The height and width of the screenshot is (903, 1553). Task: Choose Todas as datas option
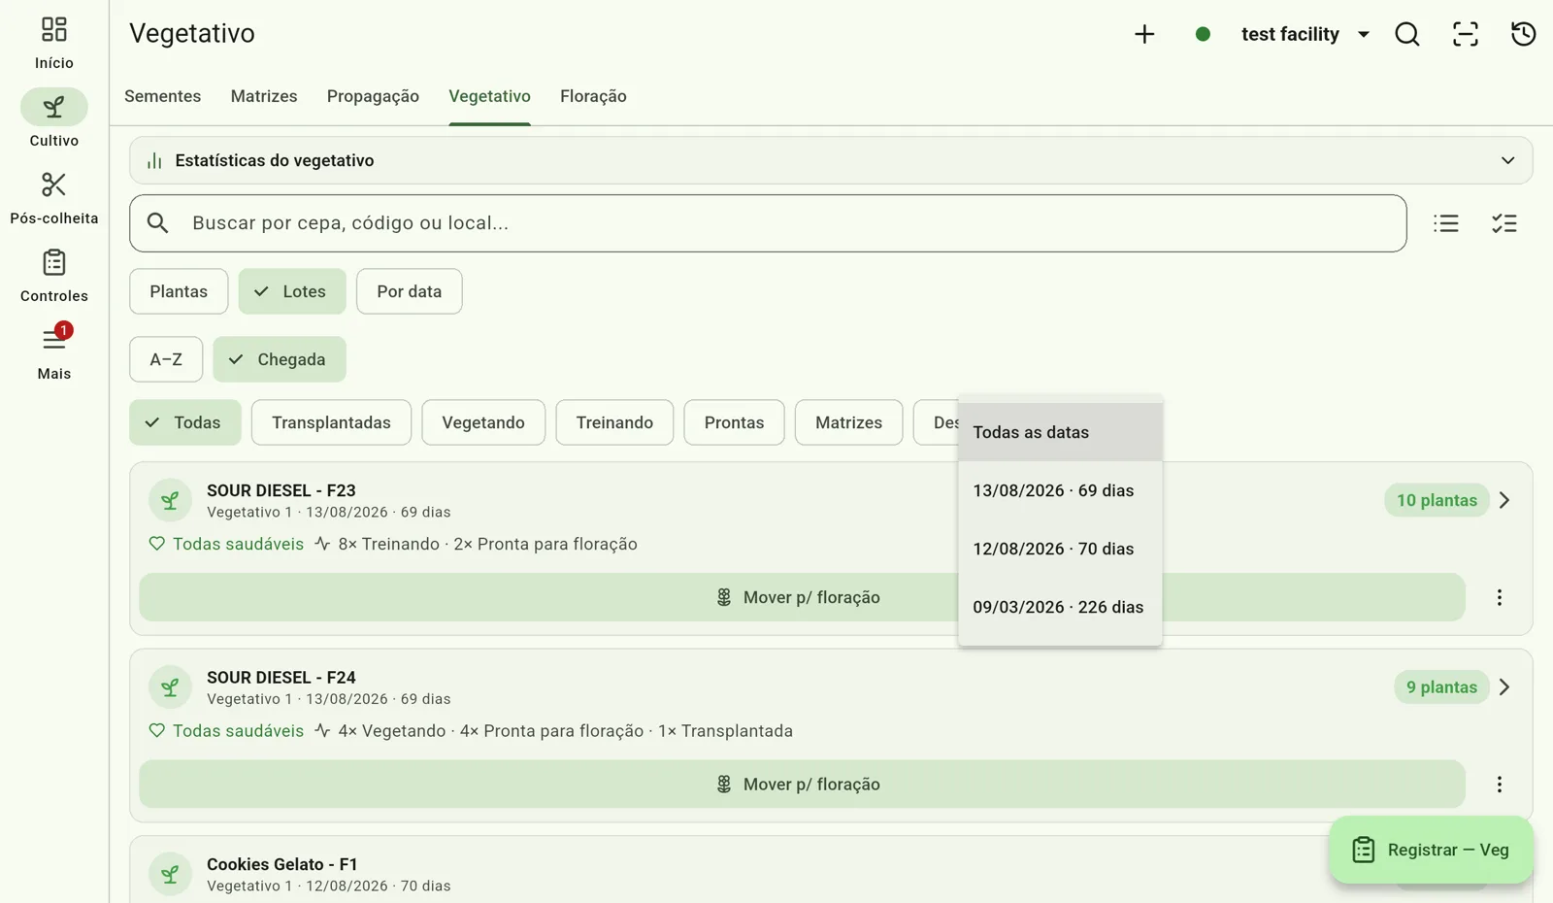coord(1060,432)
